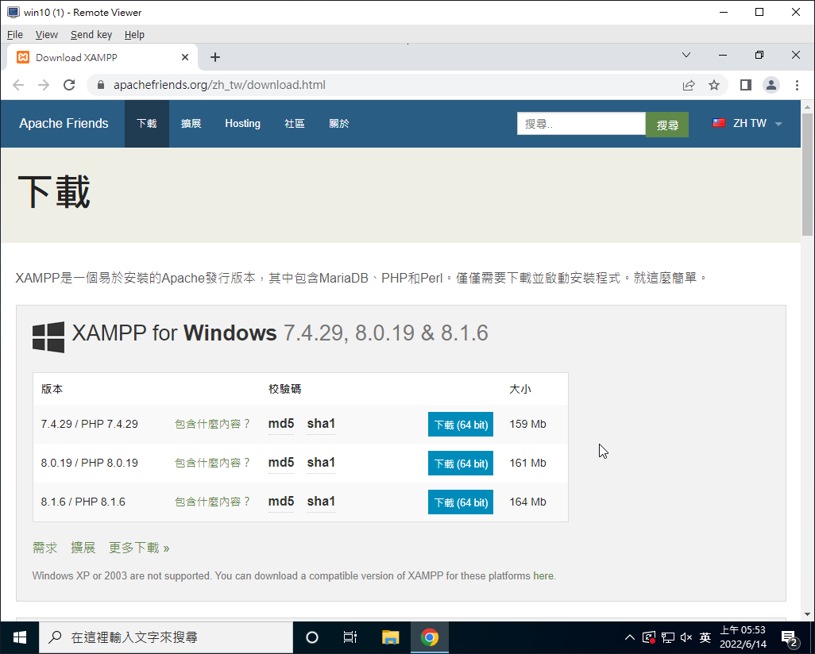
Task: Show hidden system tray icons
Action: point(630,637)
